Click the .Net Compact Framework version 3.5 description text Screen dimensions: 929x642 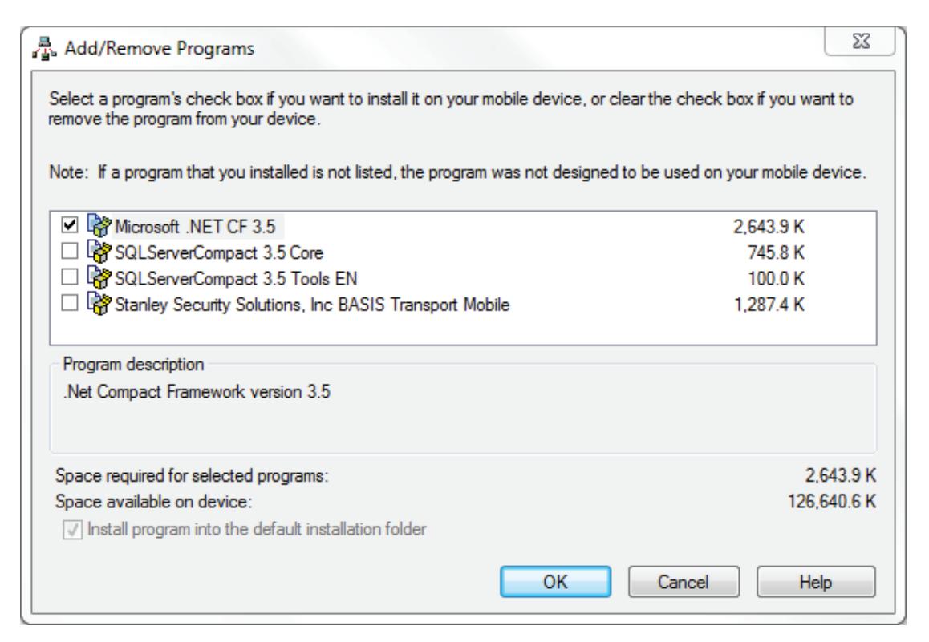[197, 392]
